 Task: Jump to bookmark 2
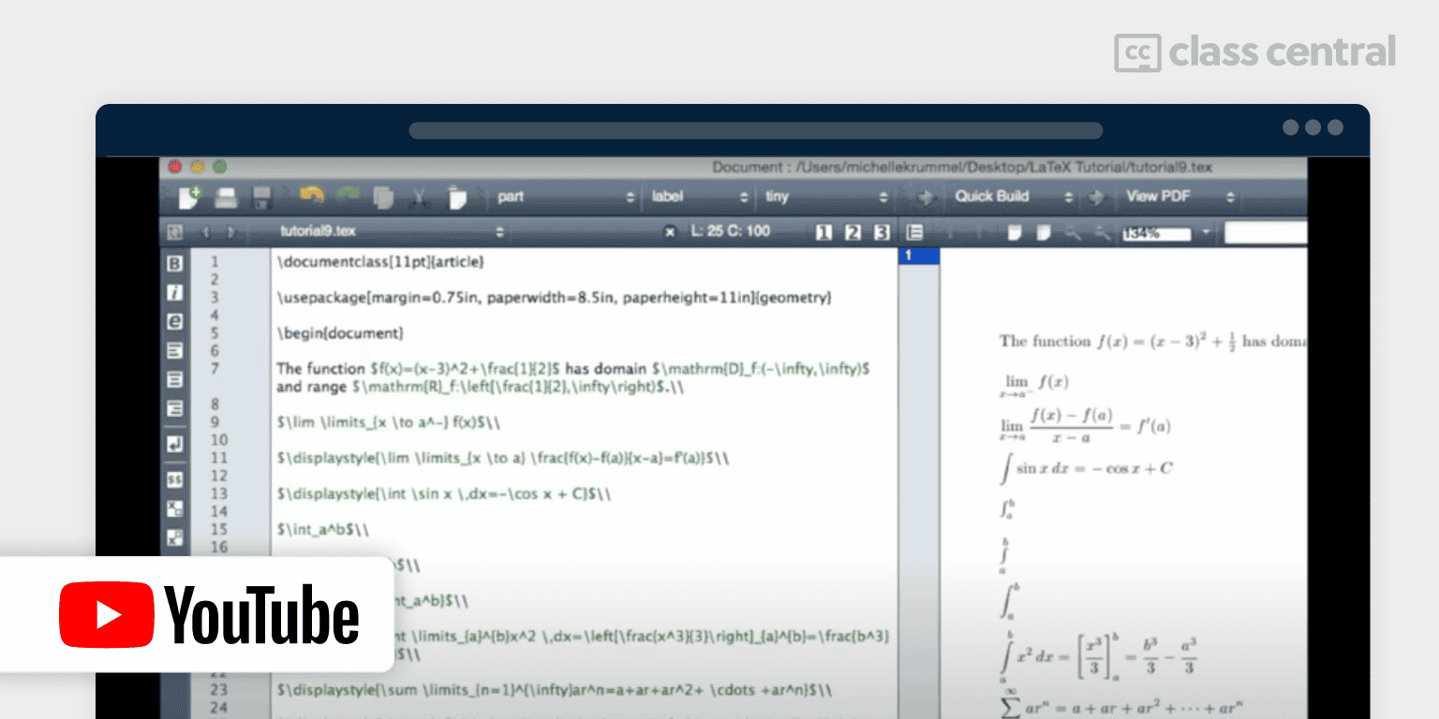(853, 232)
